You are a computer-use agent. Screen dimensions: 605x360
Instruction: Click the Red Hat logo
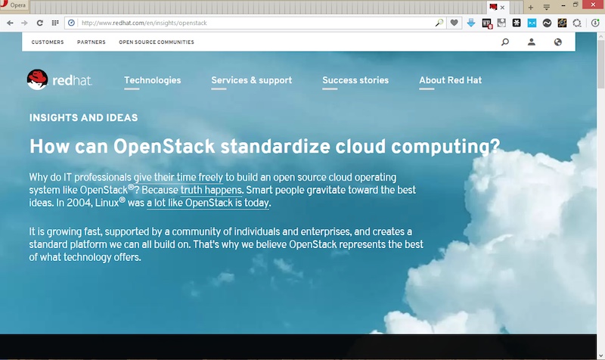[60, 79]
